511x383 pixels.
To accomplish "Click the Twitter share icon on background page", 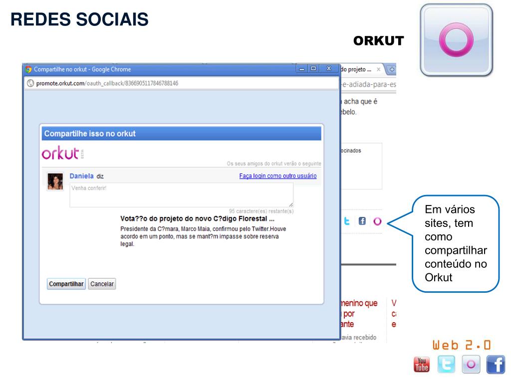I will (347, 221).
